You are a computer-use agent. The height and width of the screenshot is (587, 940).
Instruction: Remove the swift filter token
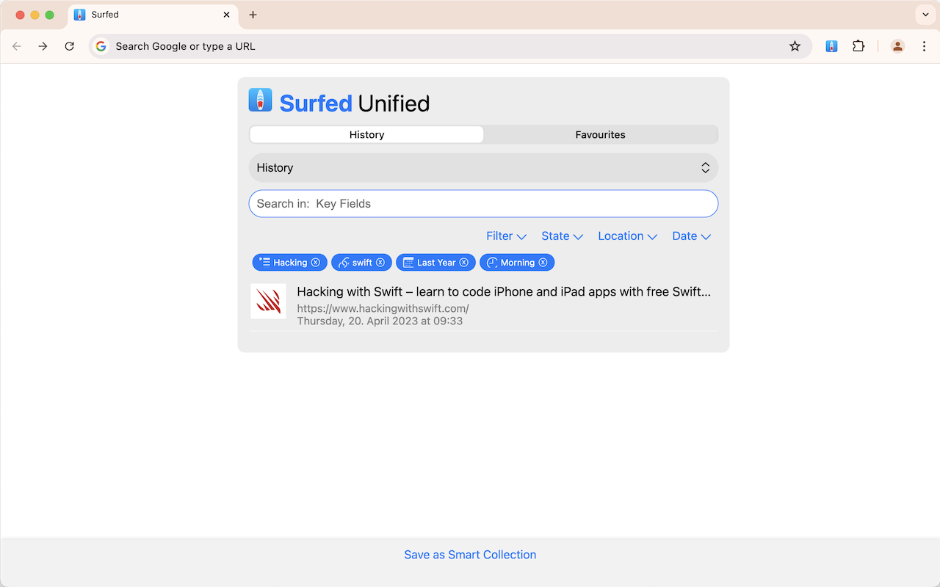pos(380,263)
